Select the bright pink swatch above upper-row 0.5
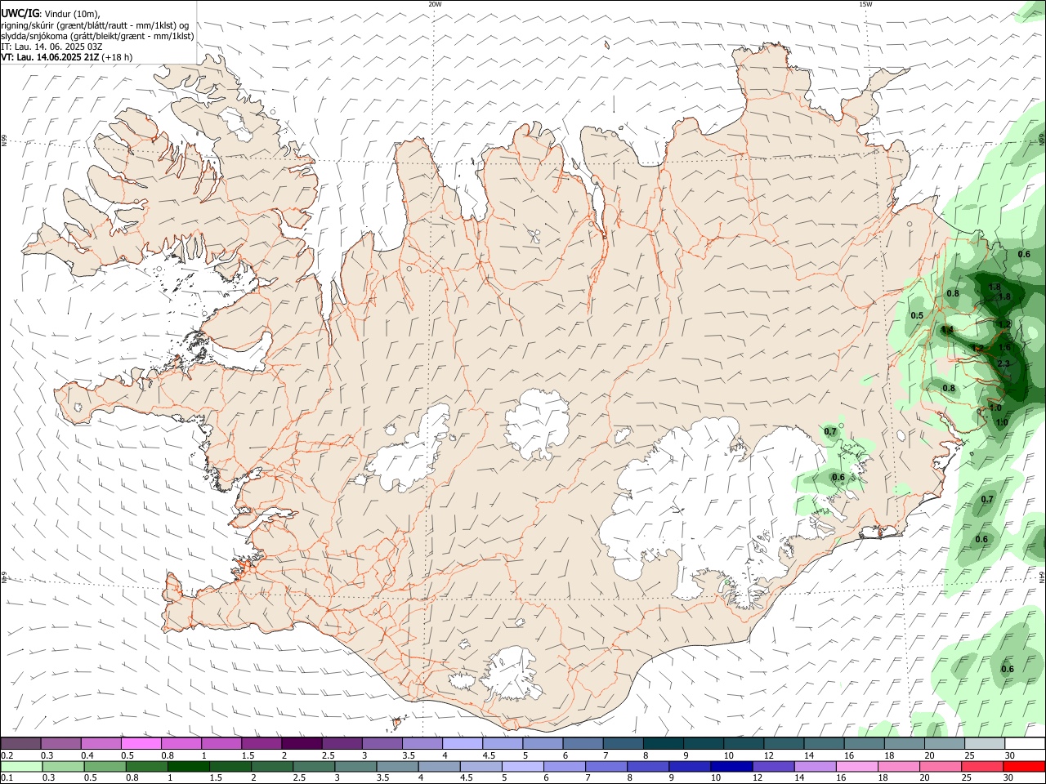This screenshot has width=1046, height=784. [x=141, y=743]
